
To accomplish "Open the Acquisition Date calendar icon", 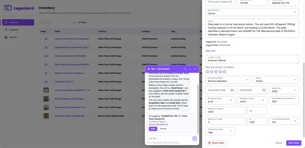I will point(232,90).
